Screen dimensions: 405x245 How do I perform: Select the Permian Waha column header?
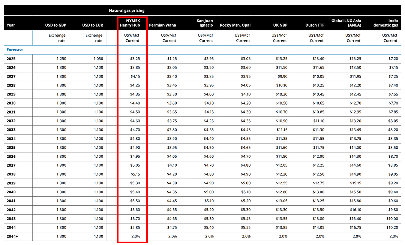coord(162,25)
